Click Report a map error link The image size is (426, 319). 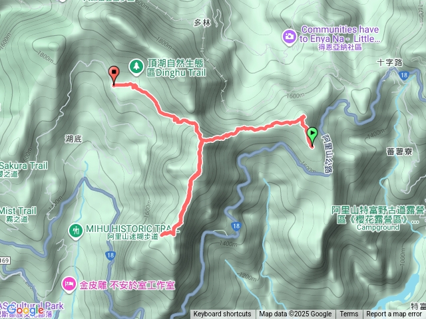click(394, 314)
